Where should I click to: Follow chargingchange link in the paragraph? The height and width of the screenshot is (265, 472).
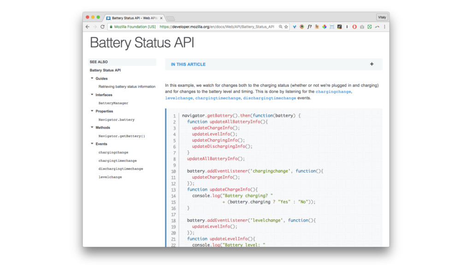333,92
